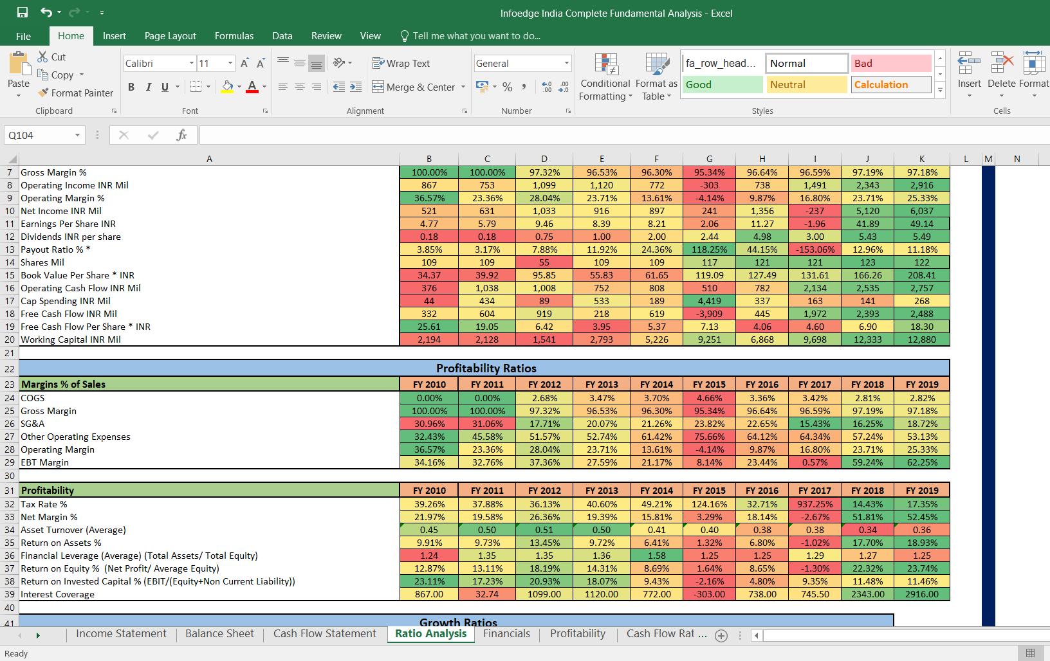Open the Data ribbon tab
The width and height of the screenshot is (1050, 661).
pyautogui.click(x=282, y=36)
